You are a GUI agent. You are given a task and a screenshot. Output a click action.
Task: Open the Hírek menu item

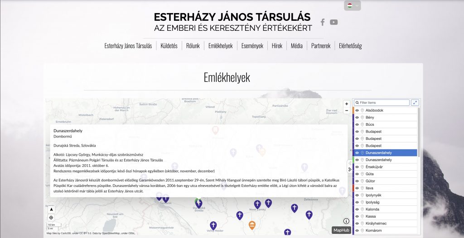click(x=277, y=46)
